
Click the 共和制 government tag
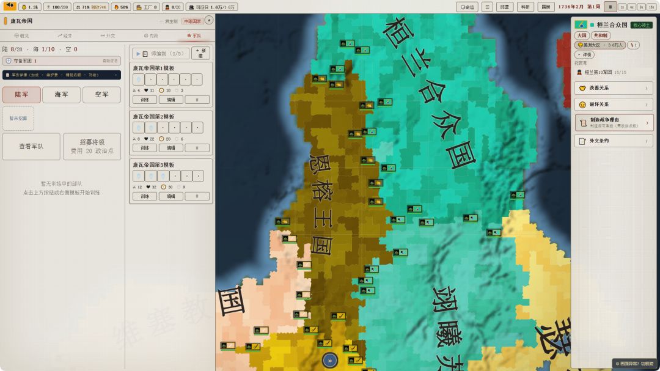[x=601, y=35]
